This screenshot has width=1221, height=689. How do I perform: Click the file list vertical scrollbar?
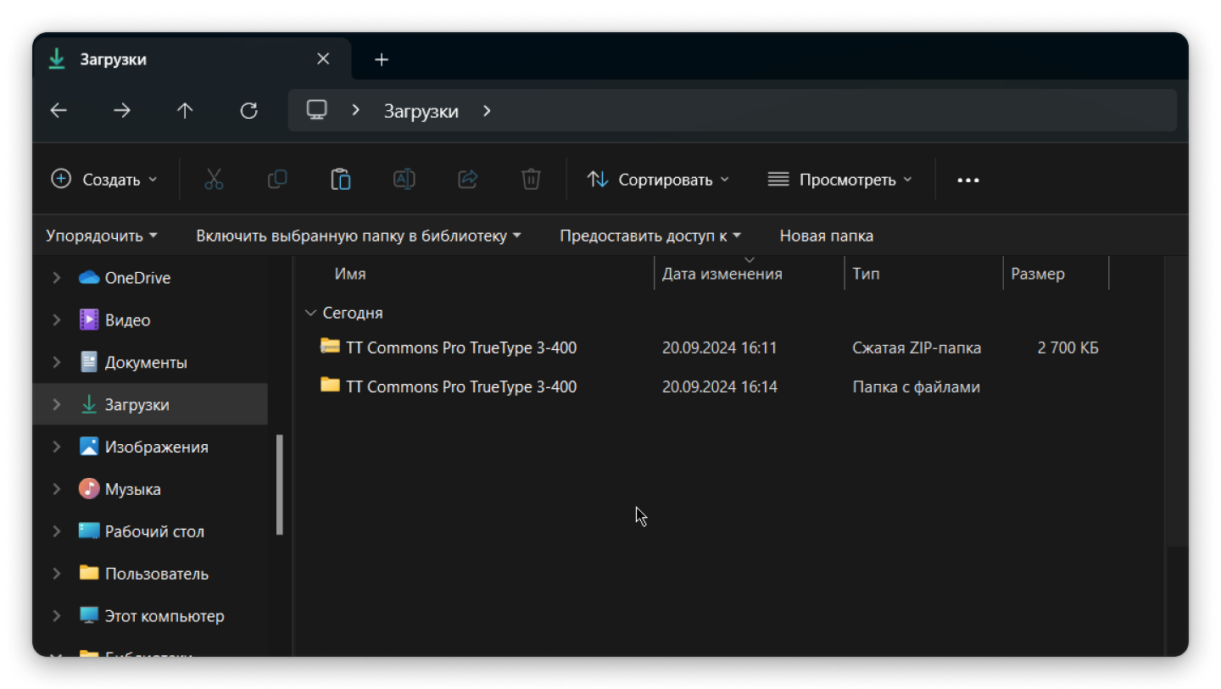tap(1177, 402)
